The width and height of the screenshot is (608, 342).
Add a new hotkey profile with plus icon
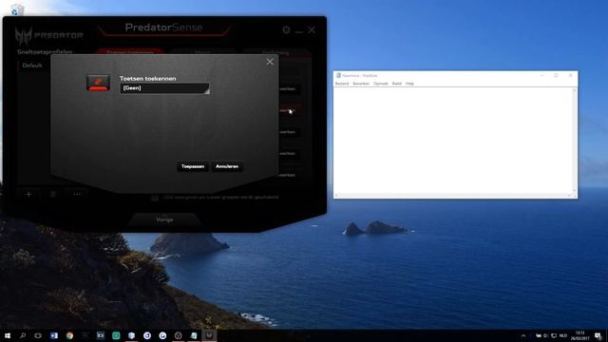point(28,194)
